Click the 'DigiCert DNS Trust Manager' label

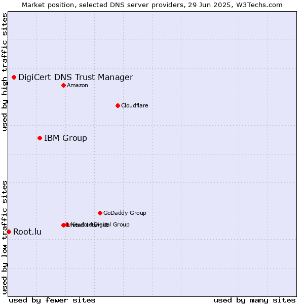pos(75,78)
